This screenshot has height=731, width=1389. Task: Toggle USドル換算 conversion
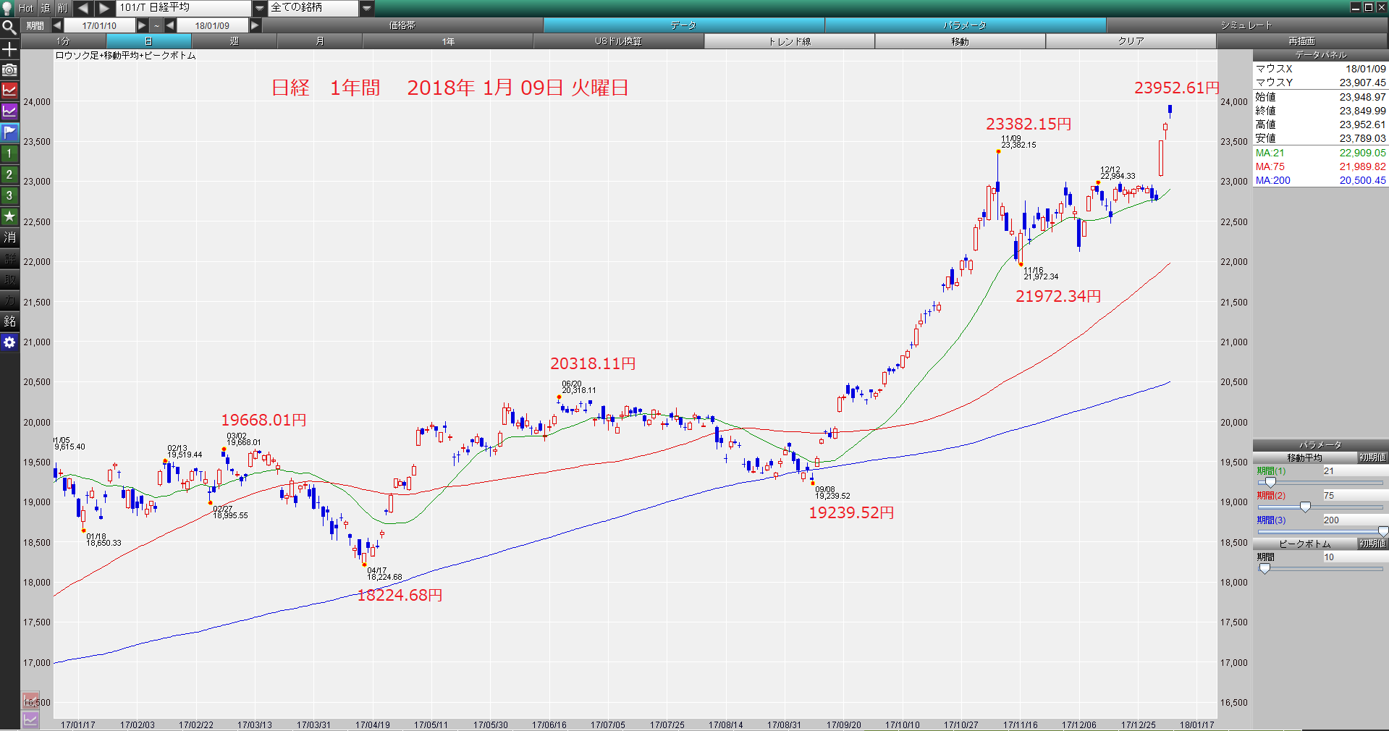coord(618,41)
